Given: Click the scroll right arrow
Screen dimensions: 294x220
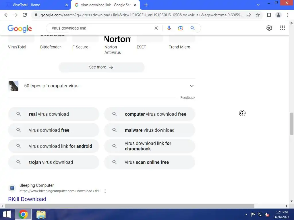Looking at the screenshot, I should point(287,206).
